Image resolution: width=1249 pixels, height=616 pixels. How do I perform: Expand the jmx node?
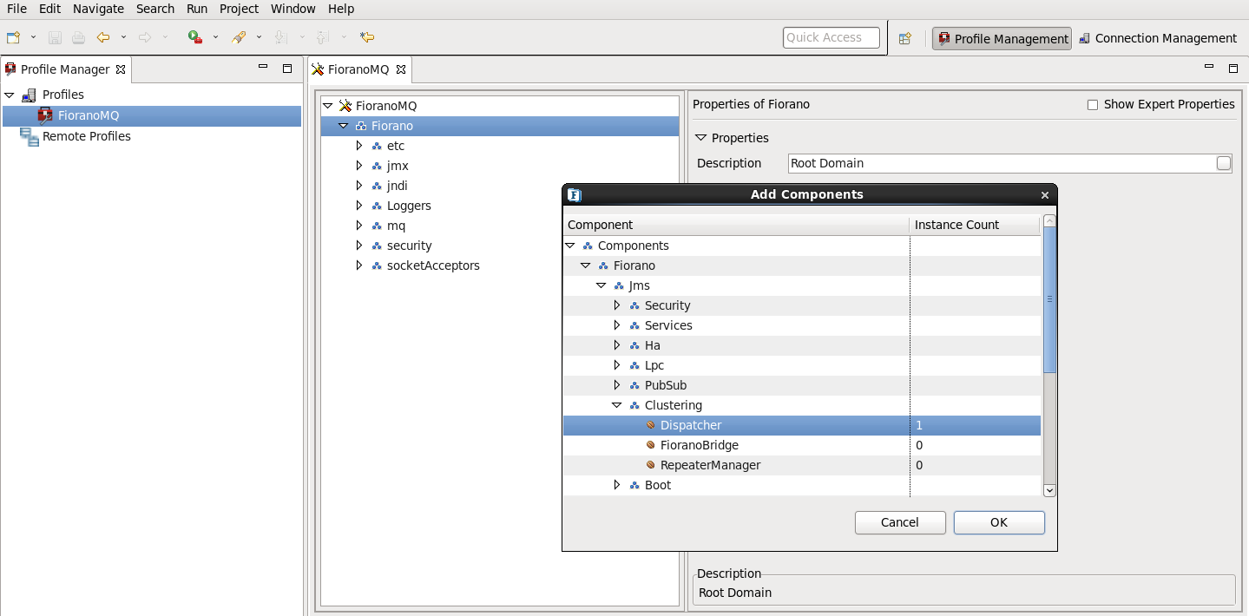359,166
